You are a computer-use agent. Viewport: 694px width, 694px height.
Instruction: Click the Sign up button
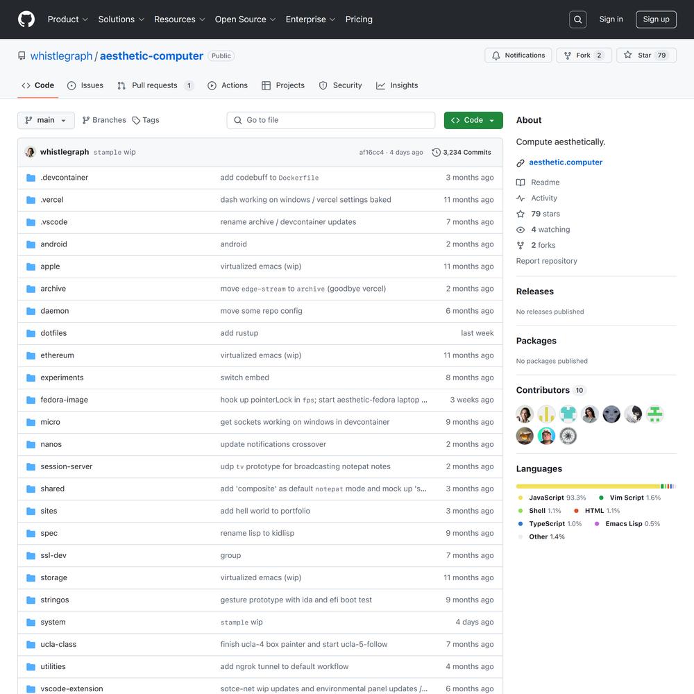[656, 19]
